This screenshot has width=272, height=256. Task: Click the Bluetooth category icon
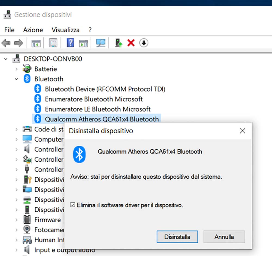(27, 79)
